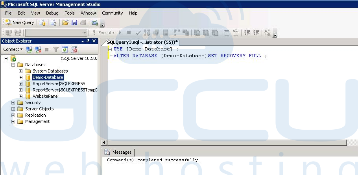
Task: Open the Window menu
Action: pos(88,13)
